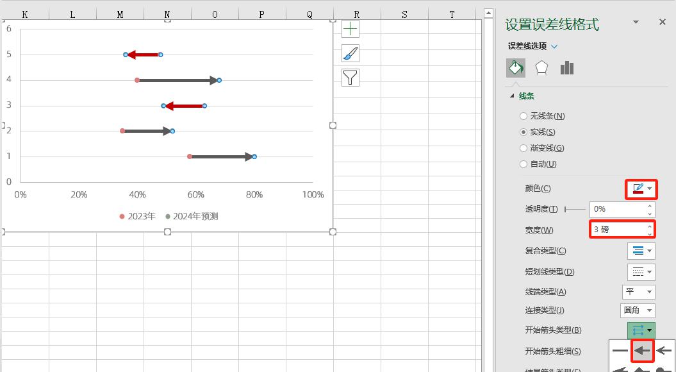This screenshot has width=676, height=372.
Task: Select column M header
Action: (x=120, y=15)
